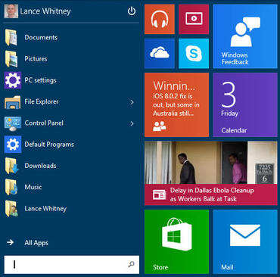Image resolution: width=280 pixels, height=277 pixels.
Task: Select Downloads menu entry
Action: 40,166
